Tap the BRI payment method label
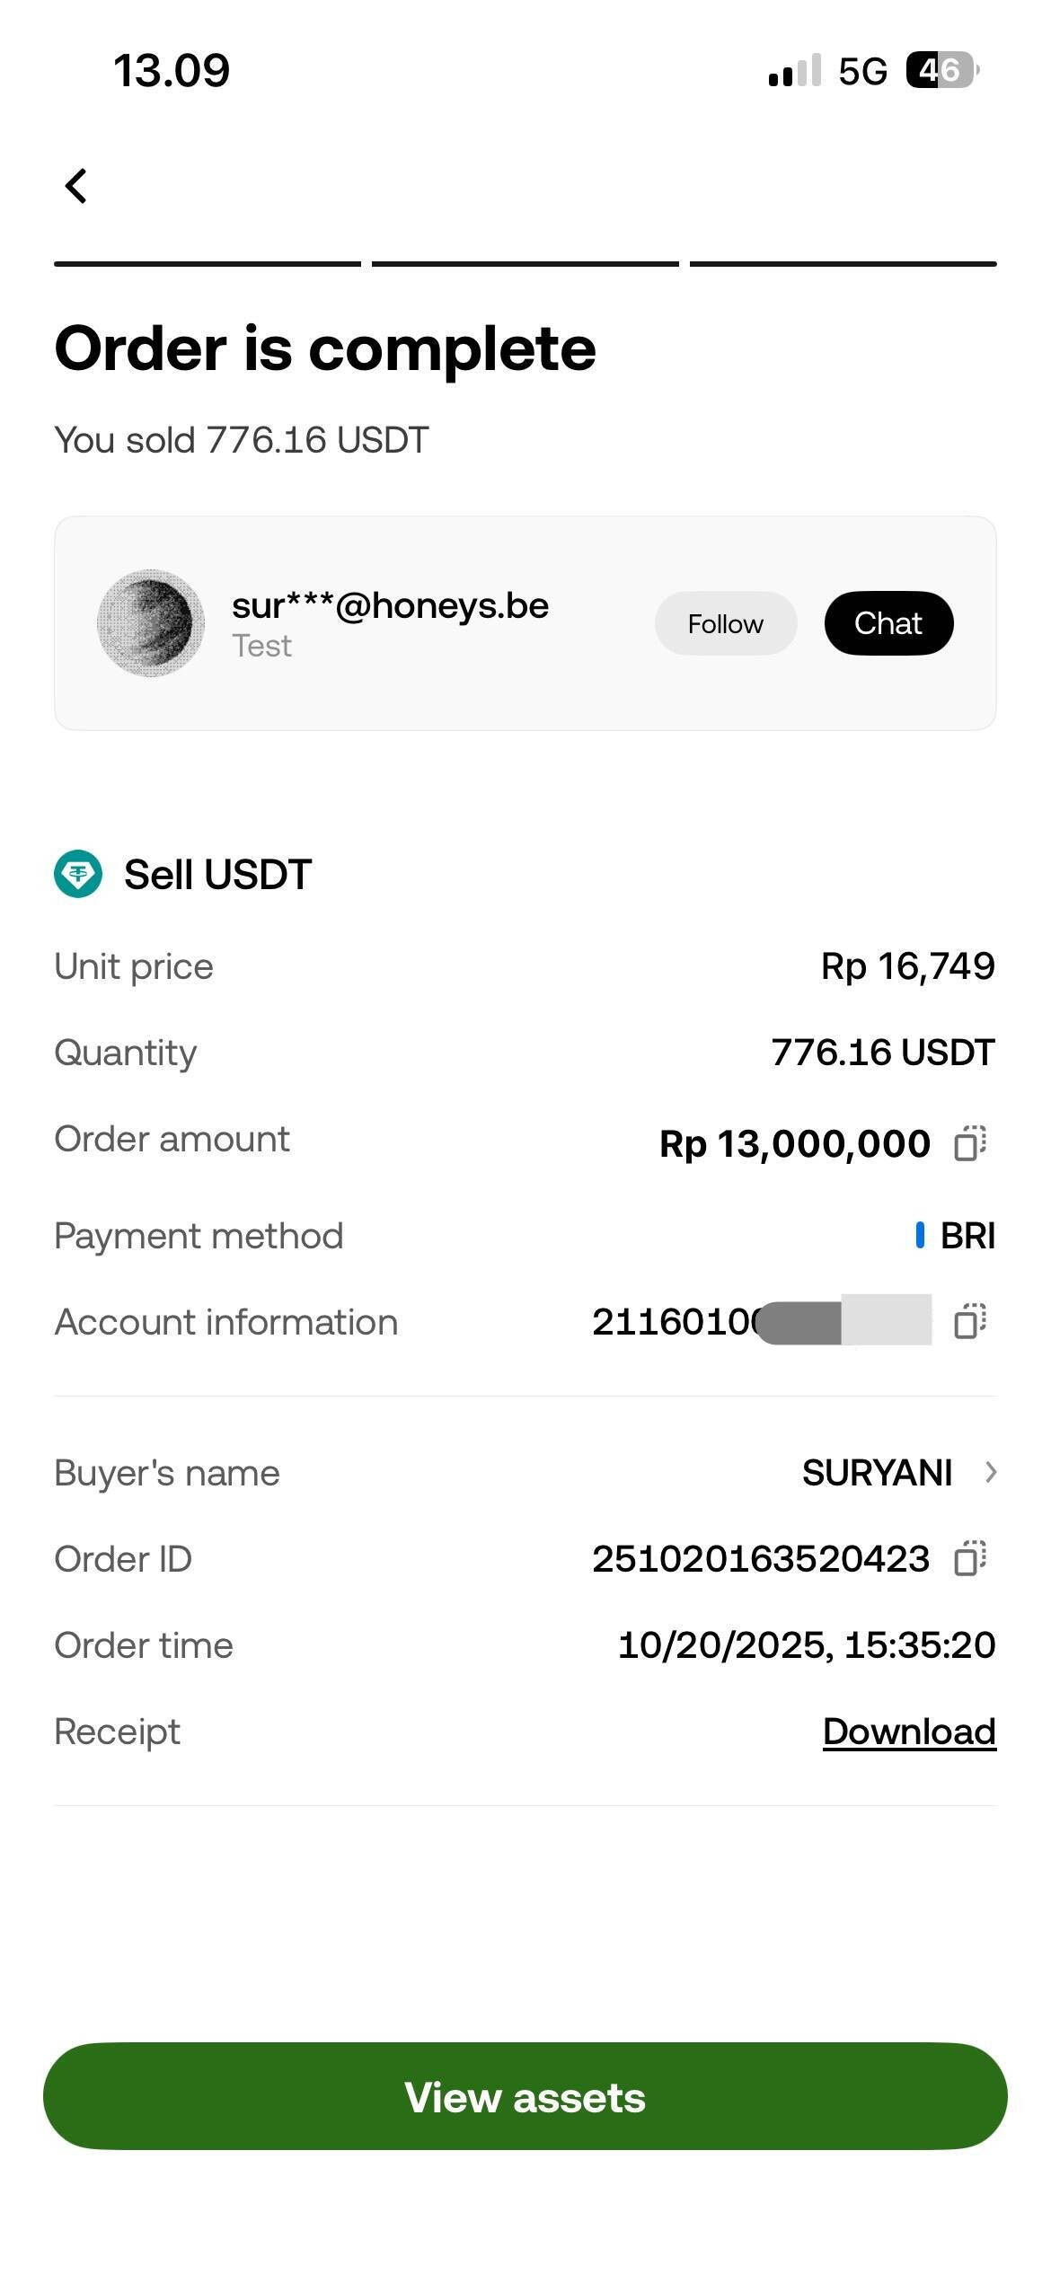Viewport: 1051px width, 2274px height. click(x=967, y=1236)
